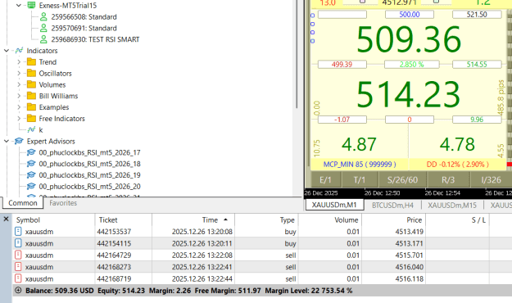The height and width of the screenshot is (303, 512).
Task: Select account 259686930: TEST RSI SMART
Action: click(x=95, y=39)
